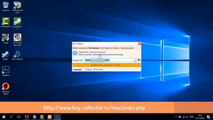Image resolution: width=213 pixels, height=120 pixels.
Task: Open Camtasia 9 desktop shortcut
Action: (x=6, y=22)
